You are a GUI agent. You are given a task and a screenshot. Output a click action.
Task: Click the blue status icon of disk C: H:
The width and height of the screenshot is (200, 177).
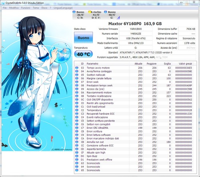[x=74, y=12]
